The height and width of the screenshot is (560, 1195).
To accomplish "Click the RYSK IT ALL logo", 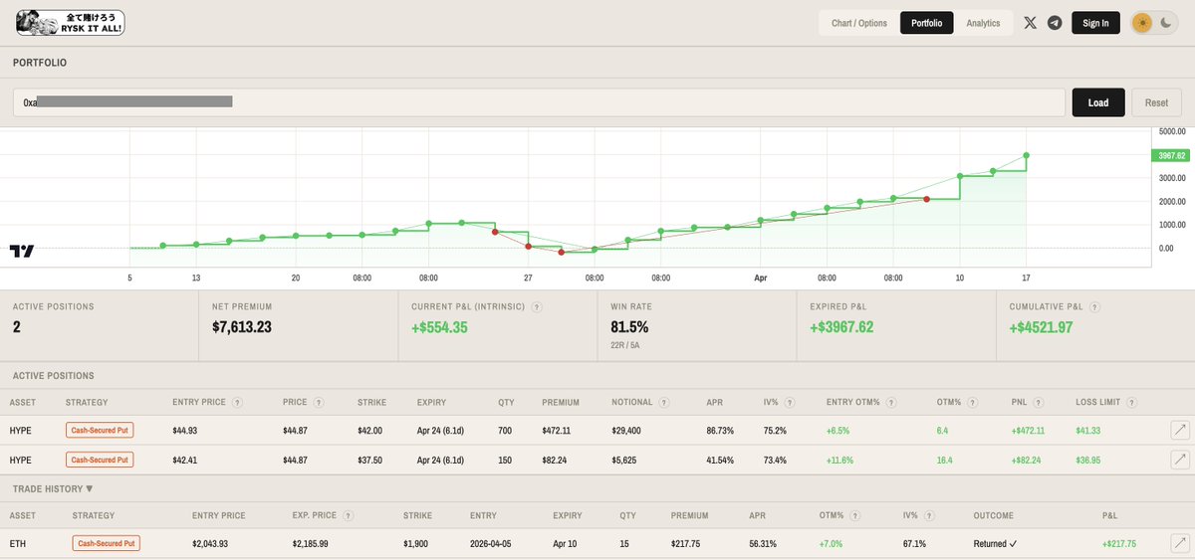I will (x=70, y=23).
